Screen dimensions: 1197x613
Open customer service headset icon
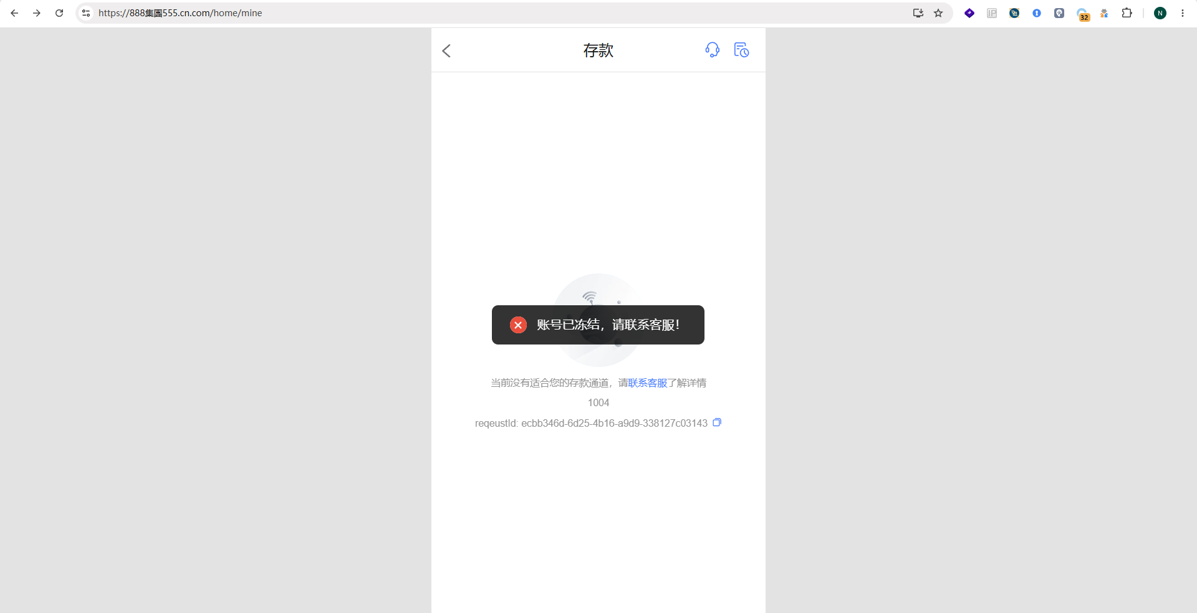[x=712, y=50]
